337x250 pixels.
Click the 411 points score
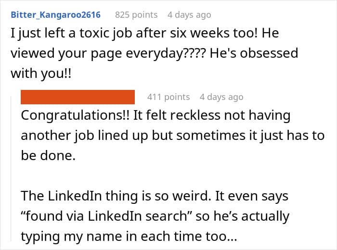(x=168, y=97)
